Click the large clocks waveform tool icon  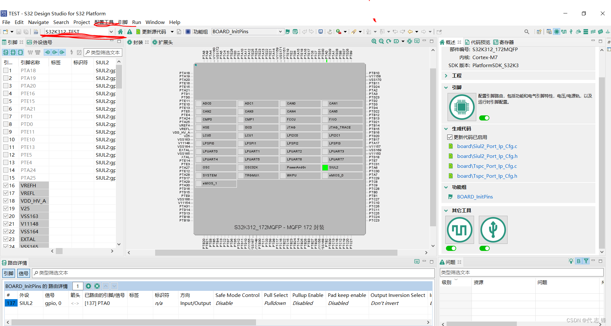pyautogui.click(x=460, y=230)
